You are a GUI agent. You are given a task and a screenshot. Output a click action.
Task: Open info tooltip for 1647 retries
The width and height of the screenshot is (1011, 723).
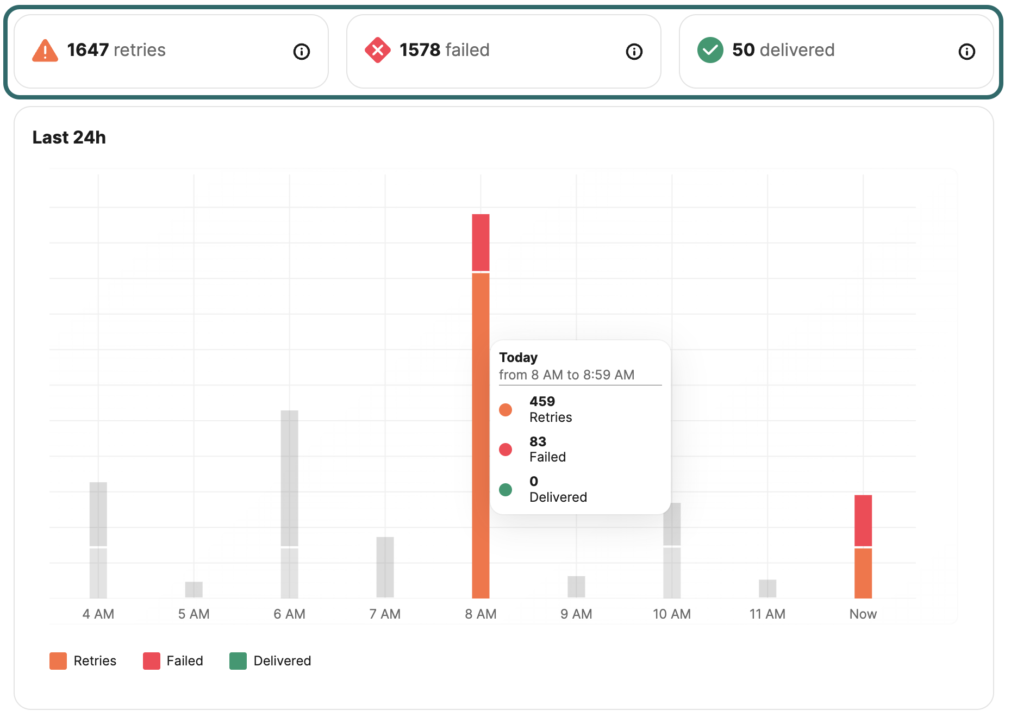[x=302, y=51]
